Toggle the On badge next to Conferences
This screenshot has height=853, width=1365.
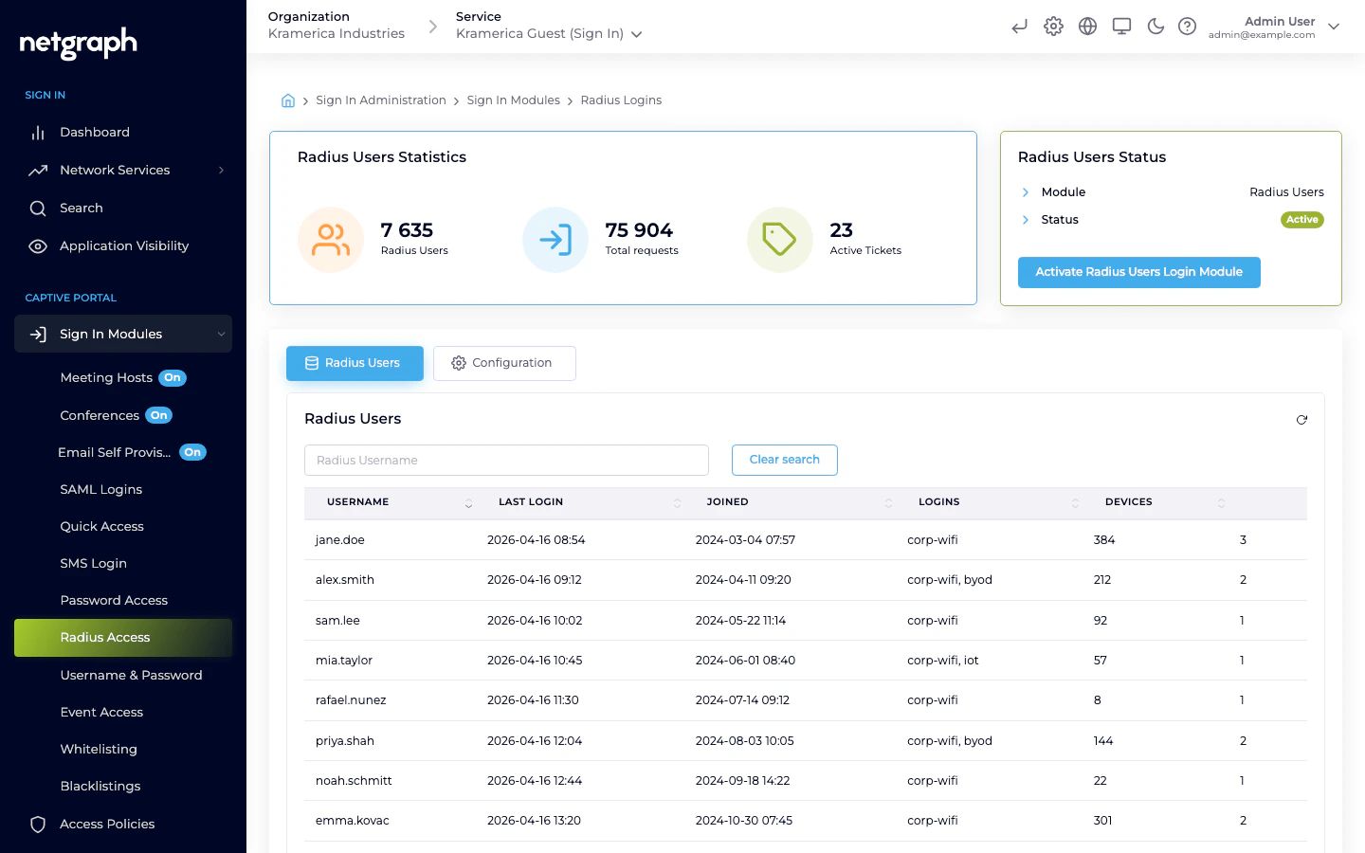(158, 415)
